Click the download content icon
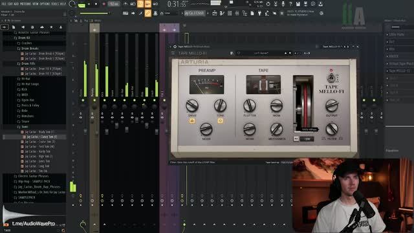 tap(321, 4)
